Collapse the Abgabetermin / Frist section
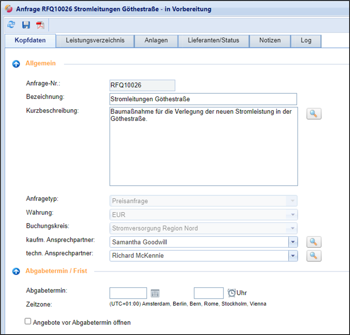The height and width of the screenshot is (335, 350). pos(16,271)
